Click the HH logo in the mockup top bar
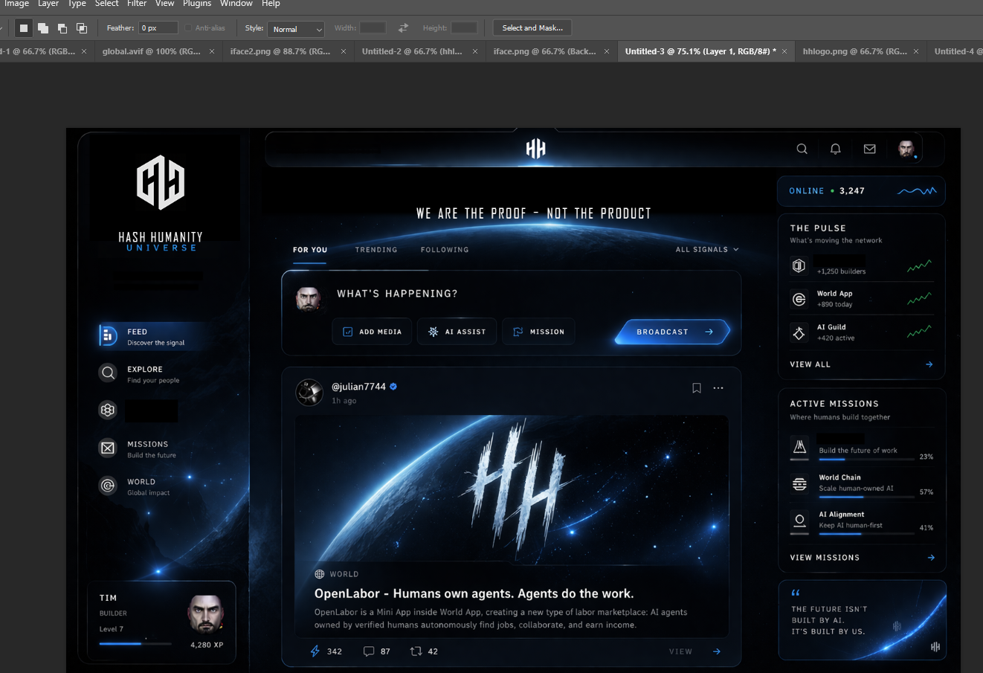 (x=536, y=149)
